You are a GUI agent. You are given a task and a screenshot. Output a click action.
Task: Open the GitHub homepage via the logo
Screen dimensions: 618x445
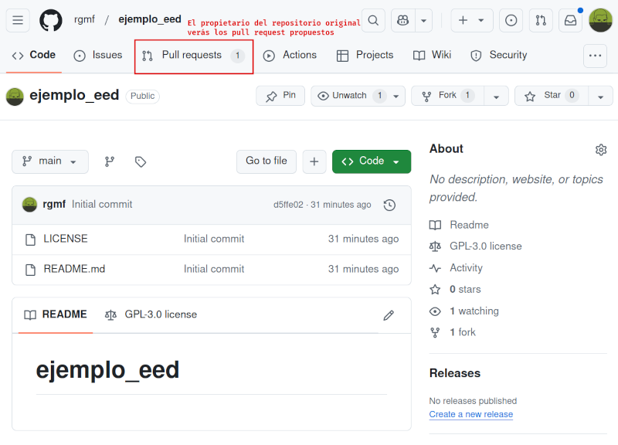pyautogui.click(x=51, y=21)
